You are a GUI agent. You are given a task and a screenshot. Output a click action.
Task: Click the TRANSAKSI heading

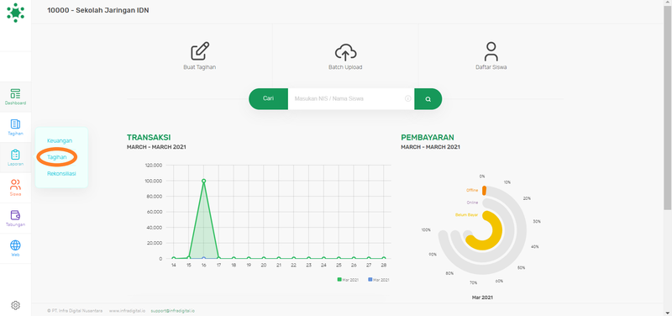[149, 138]
